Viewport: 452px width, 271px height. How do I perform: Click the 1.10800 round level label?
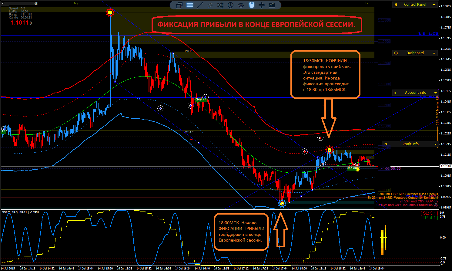point(384,20)
